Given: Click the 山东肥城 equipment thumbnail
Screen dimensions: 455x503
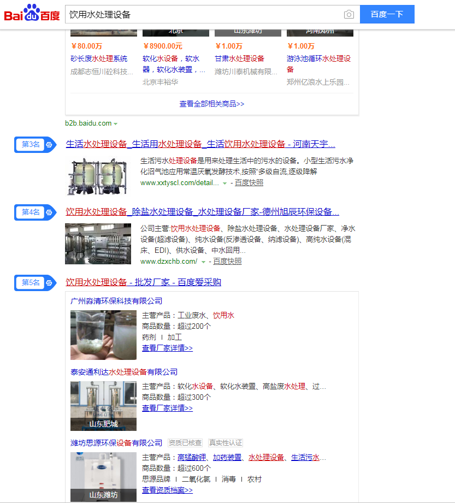Looking at the screenshot, I should (x=103, y=406).
